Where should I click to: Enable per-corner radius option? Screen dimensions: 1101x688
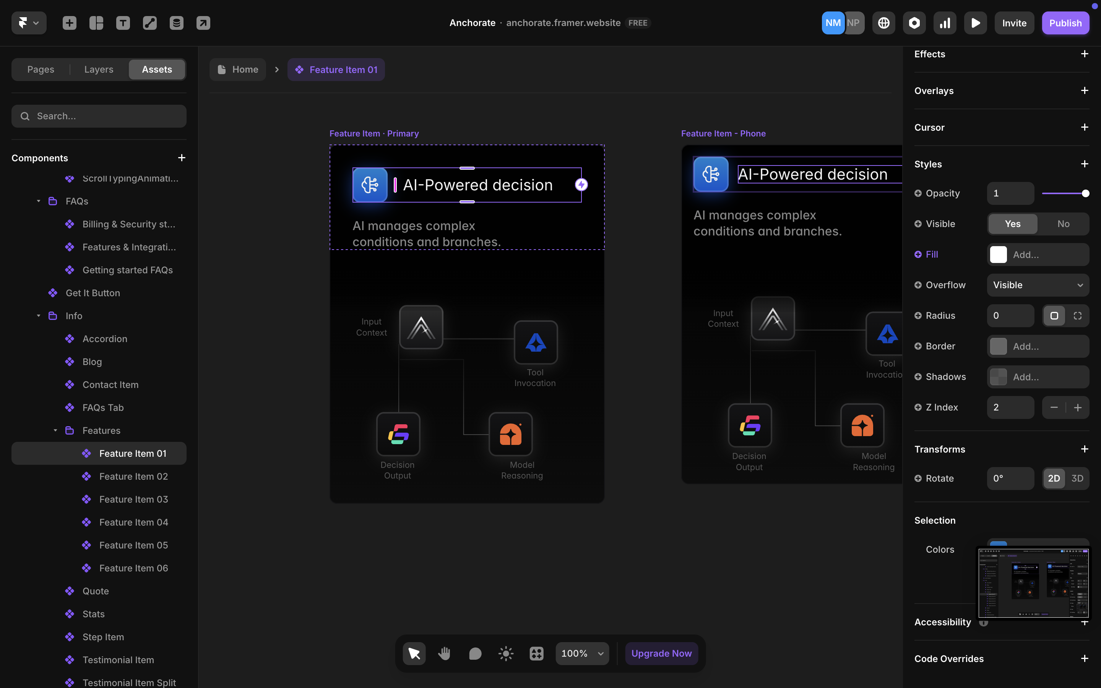pyautogui.click(x=1077, y=316)
